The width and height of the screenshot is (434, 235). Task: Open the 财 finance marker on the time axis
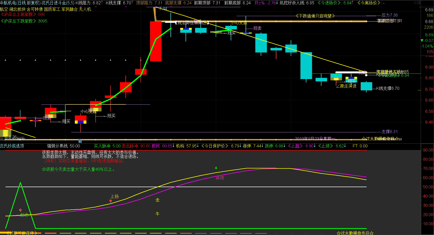click(x=80, y=141)
